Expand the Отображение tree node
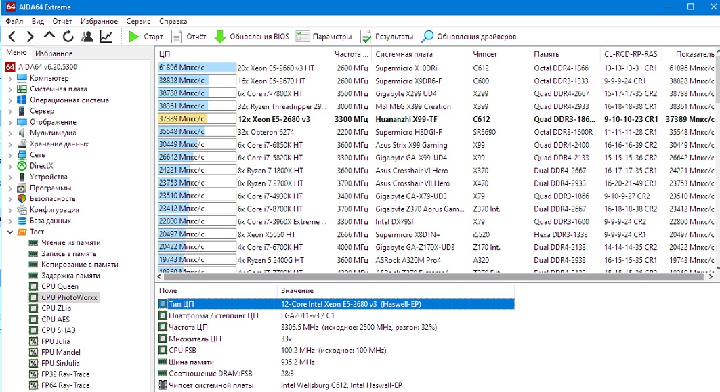The image size is (720, 392). (x=10, y=122)
